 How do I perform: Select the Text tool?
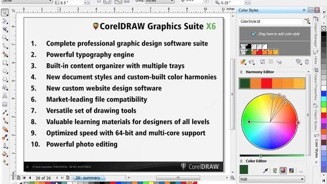[5, 96]
